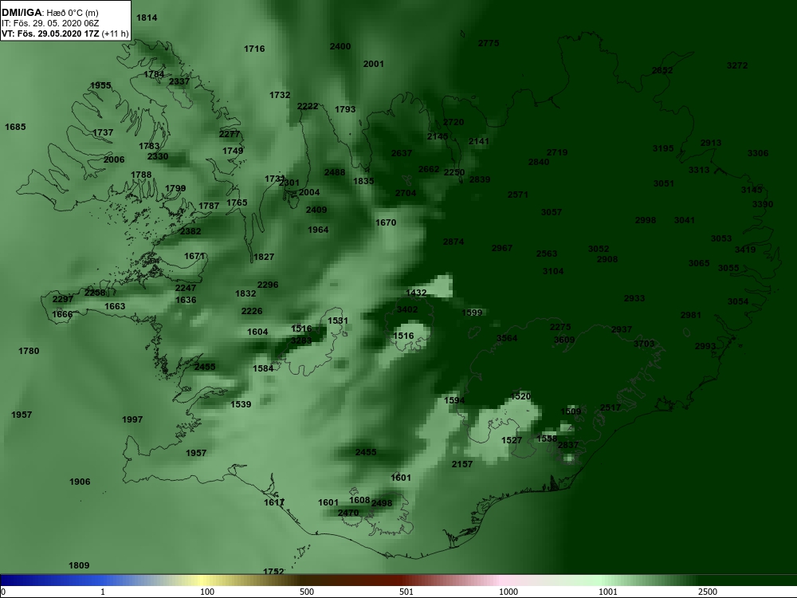Click the 3195 height label
Screen dimensions: 797x598
(x=663, y=148)
